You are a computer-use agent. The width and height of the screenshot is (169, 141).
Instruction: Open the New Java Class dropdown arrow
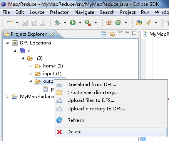125,23
